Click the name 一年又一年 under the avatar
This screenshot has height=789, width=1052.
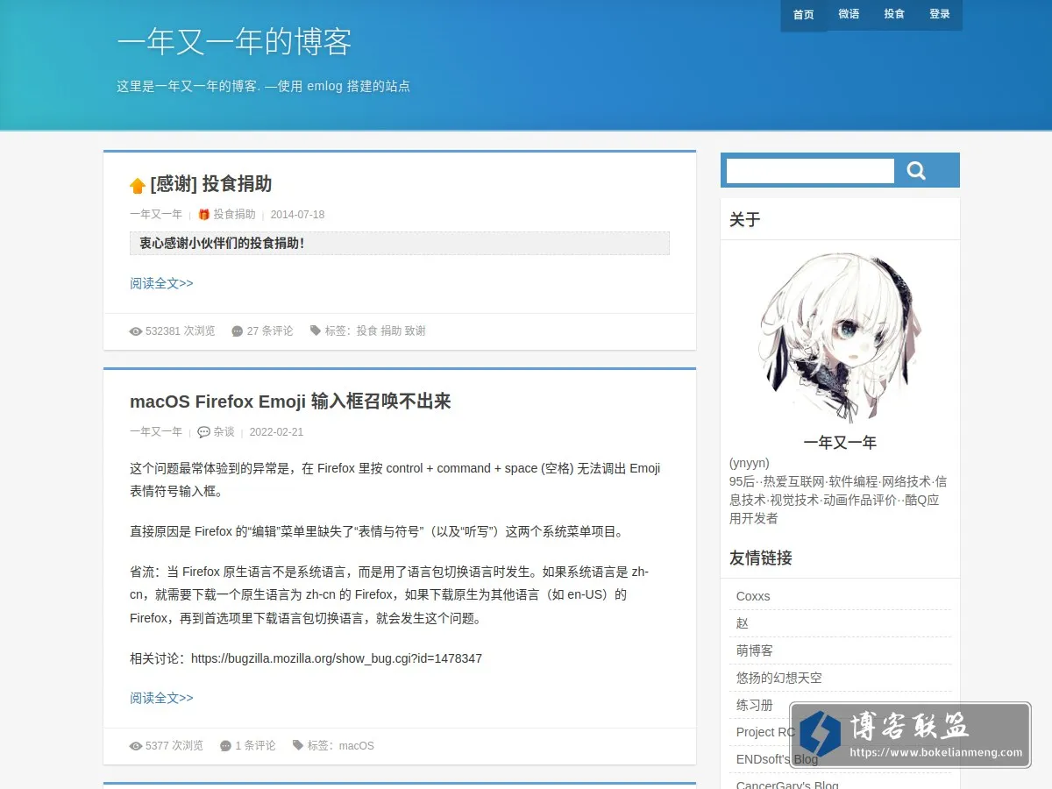pyautogui.click(x=840, y=443)
